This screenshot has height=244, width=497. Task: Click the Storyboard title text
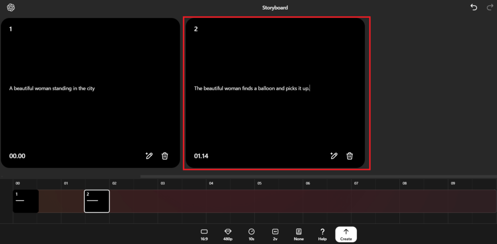275,8
